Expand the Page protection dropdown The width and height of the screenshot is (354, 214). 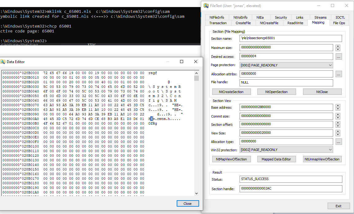click(x=286, y=65)
